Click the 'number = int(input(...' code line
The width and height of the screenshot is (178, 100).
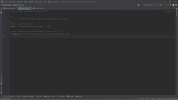click(x=30, y=27)
